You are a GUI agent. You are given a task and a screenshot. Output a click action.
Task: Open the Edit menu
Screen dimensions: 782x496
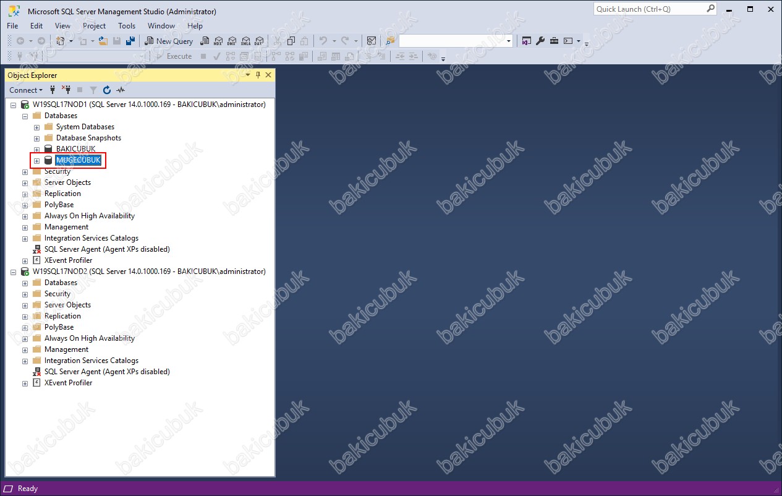36,26
